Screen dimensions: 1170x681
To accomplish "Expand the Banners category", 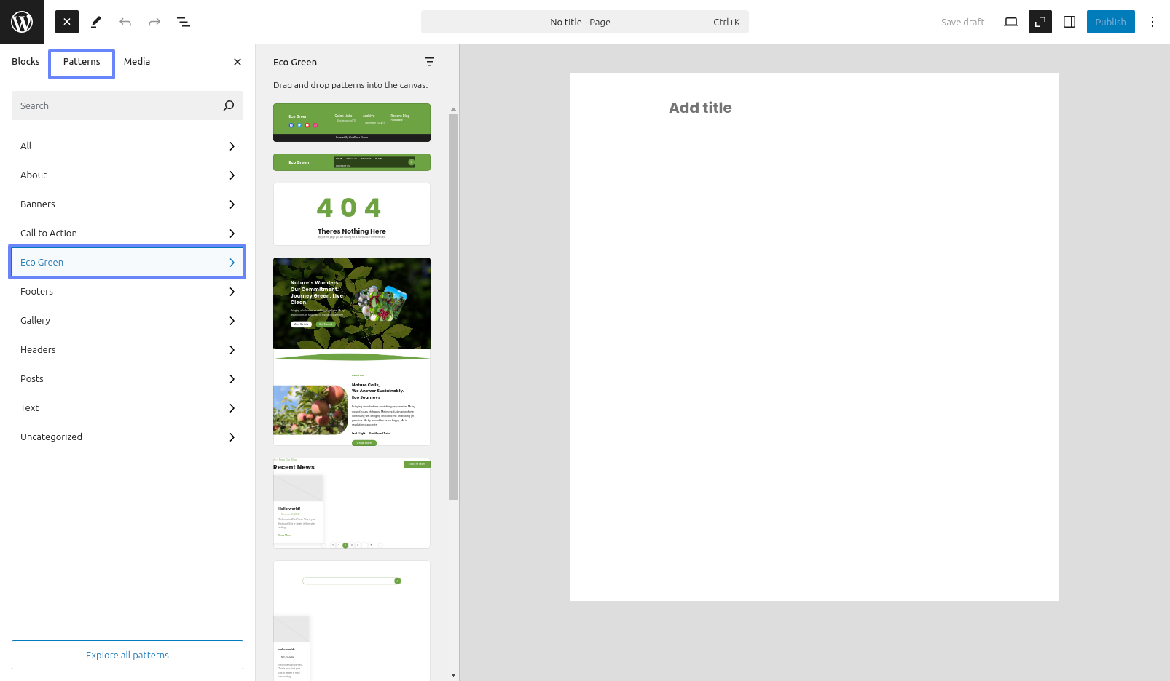I will [127, 204].
